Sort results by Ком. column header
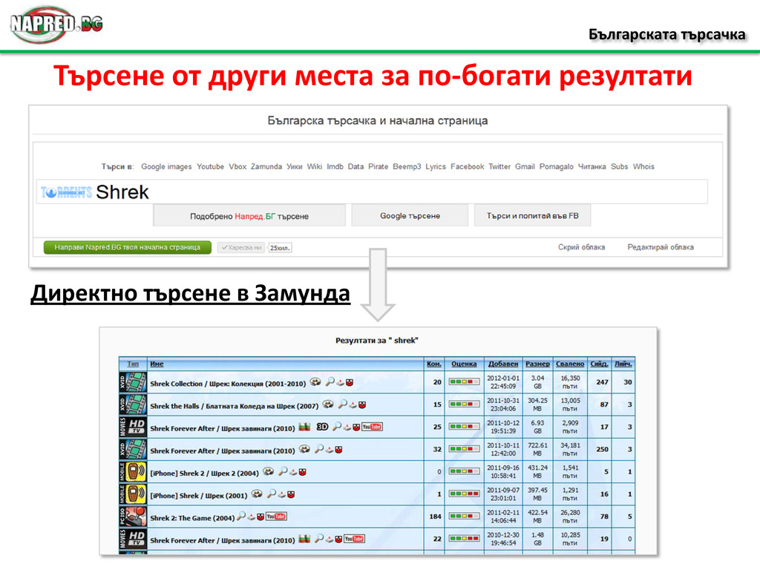Viewport: 760px width, 570px height. 433,364
